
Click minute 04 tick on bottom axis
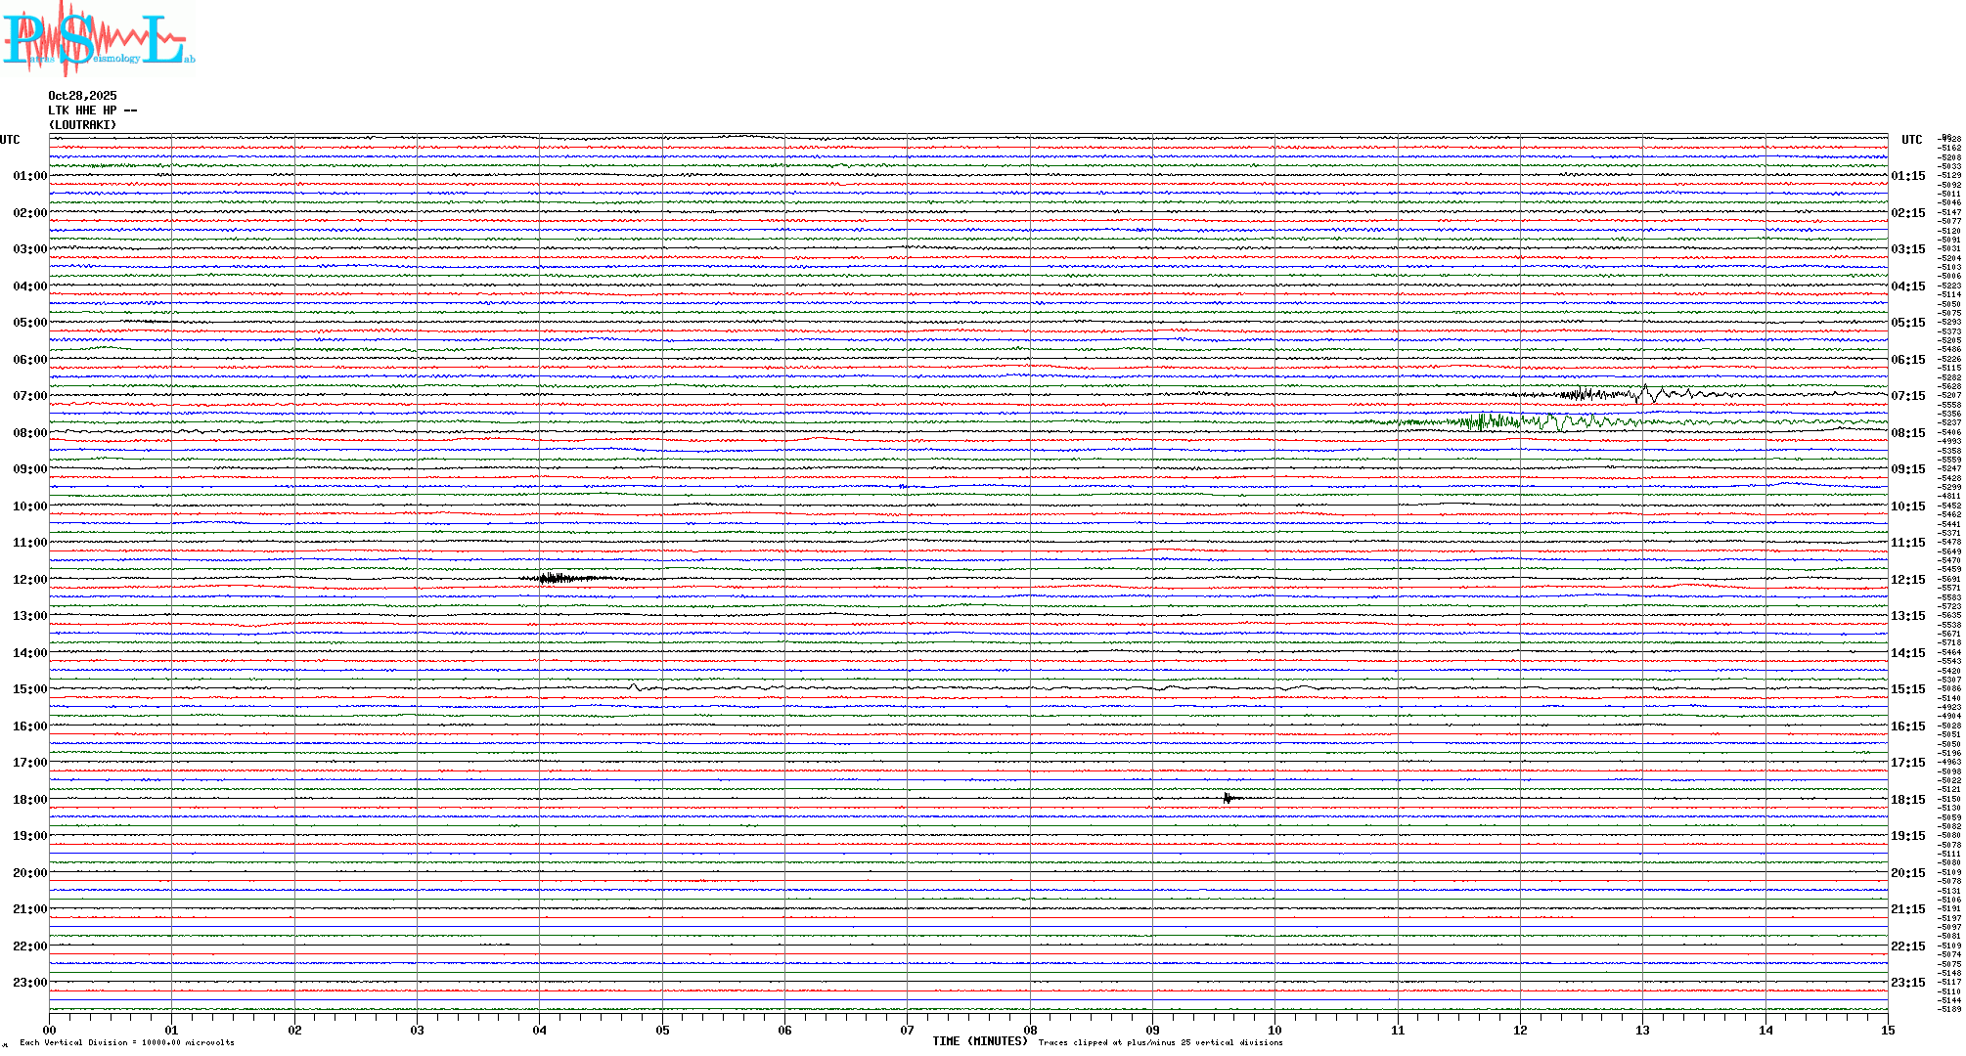click(x=540, y=1030)
